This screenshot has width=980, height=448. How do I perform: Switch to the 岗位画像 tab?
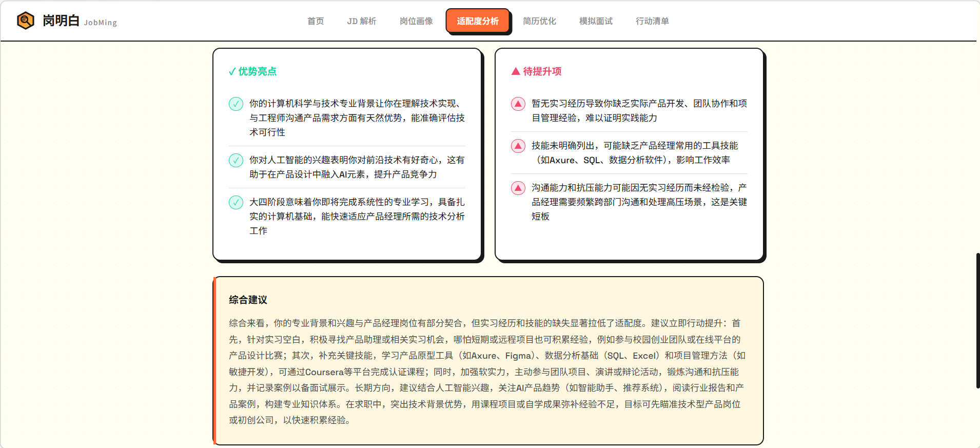coord(416,21)
